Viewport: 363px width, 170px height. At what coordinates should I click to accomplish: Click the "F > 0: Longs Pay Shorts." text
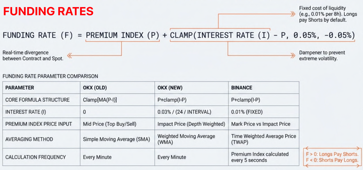[x=332, y=154]
